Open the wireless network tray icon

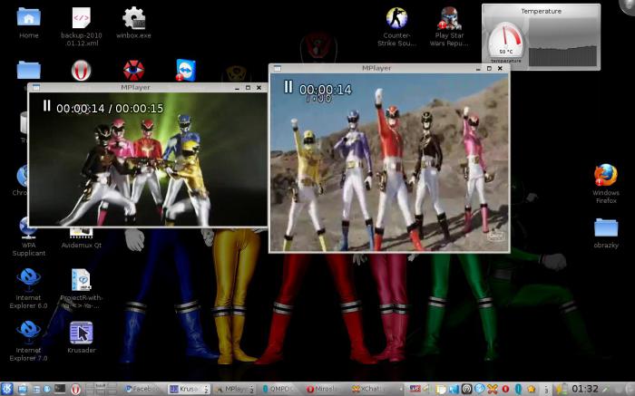[466, 389]
